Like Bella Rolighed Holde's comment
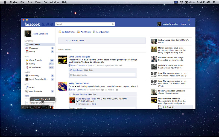The height and width of the screenshot is (137, 219). click(x=94, y=104)
